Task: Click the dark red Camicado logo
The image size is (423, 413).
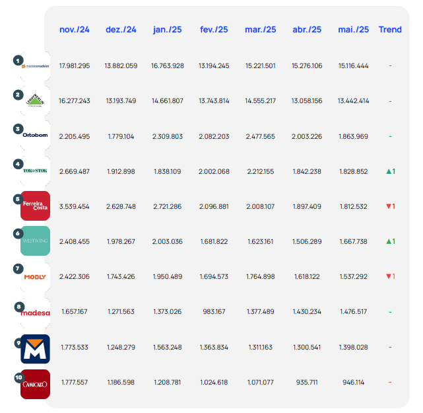Action: 36,384
